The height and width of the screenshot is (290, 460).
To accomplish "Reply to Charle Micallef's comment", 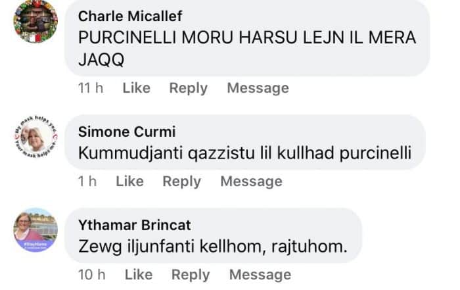I will [x=188, y=88].
